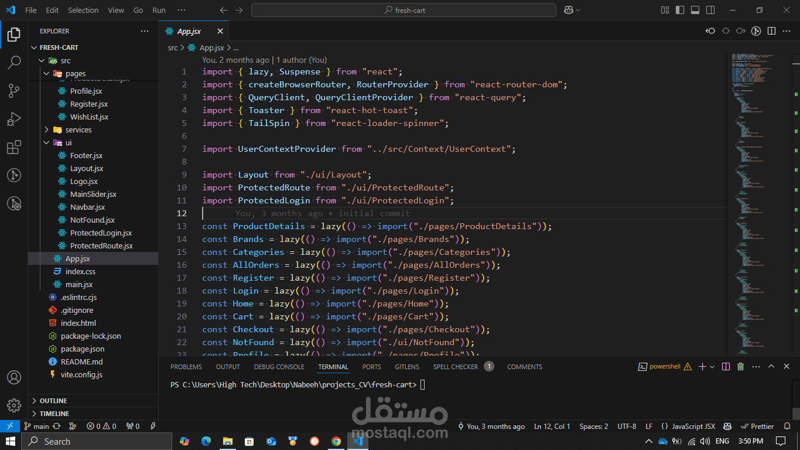This screenshot has width=800, height=450.
Task: Click the Prettier status bar item
Action: pos(758,427)
